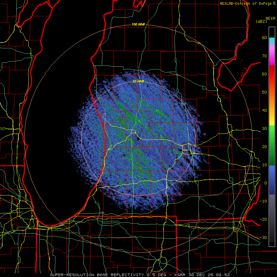Screen dimensions: 277x277
Task: Click the NEXR label above the color scale
Action: (x=271, y=18)
